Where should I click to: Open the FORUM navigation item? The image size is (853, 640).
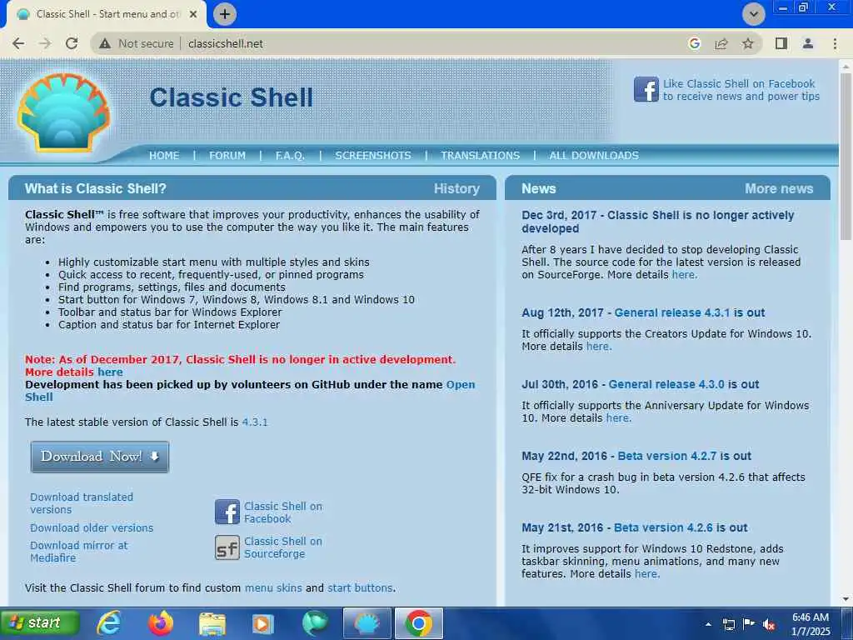click(227, 156)
